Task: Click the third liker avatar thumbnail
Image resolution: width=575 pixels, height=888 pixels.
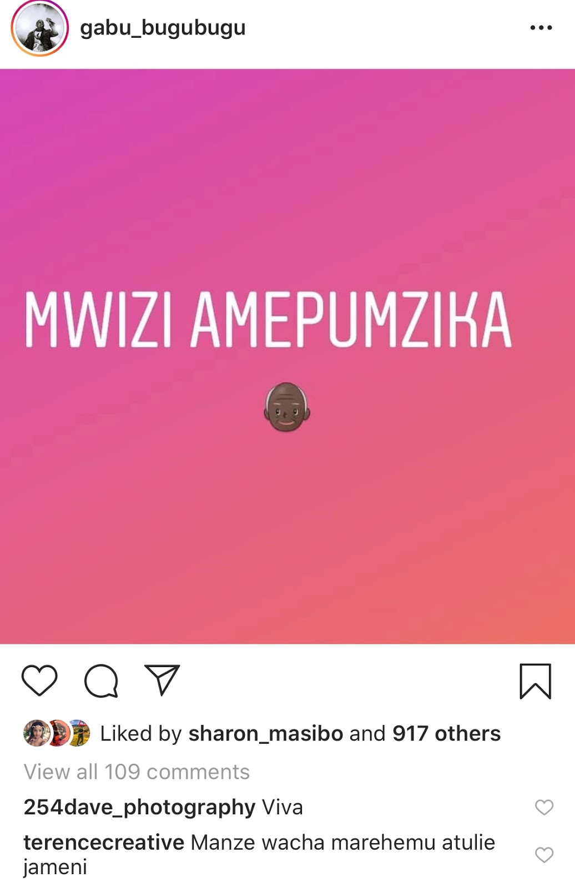Action: (x=79, y=733)
